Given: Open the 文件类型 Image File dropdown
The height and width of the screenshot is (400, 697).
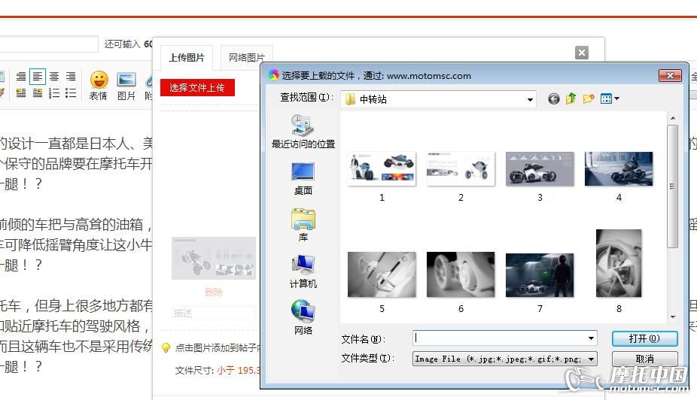Looking at the screenshot, I should pyautogui.click(x=591, y=359).
